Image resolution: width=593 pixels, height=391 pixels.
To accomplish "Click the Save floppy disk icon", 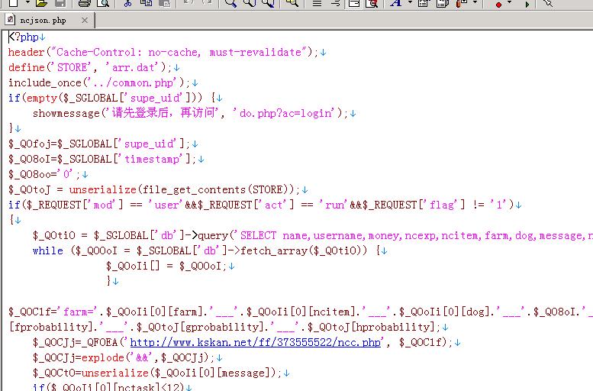I will pyautogui.click(x=60, y=3).
